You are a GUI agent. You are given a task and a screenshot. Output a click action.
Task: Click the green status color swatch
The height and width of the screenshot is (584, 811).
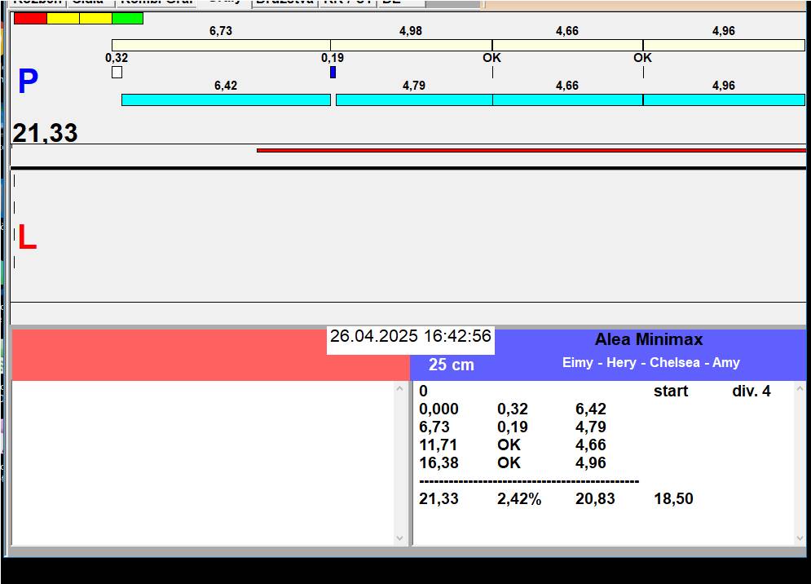127,18
